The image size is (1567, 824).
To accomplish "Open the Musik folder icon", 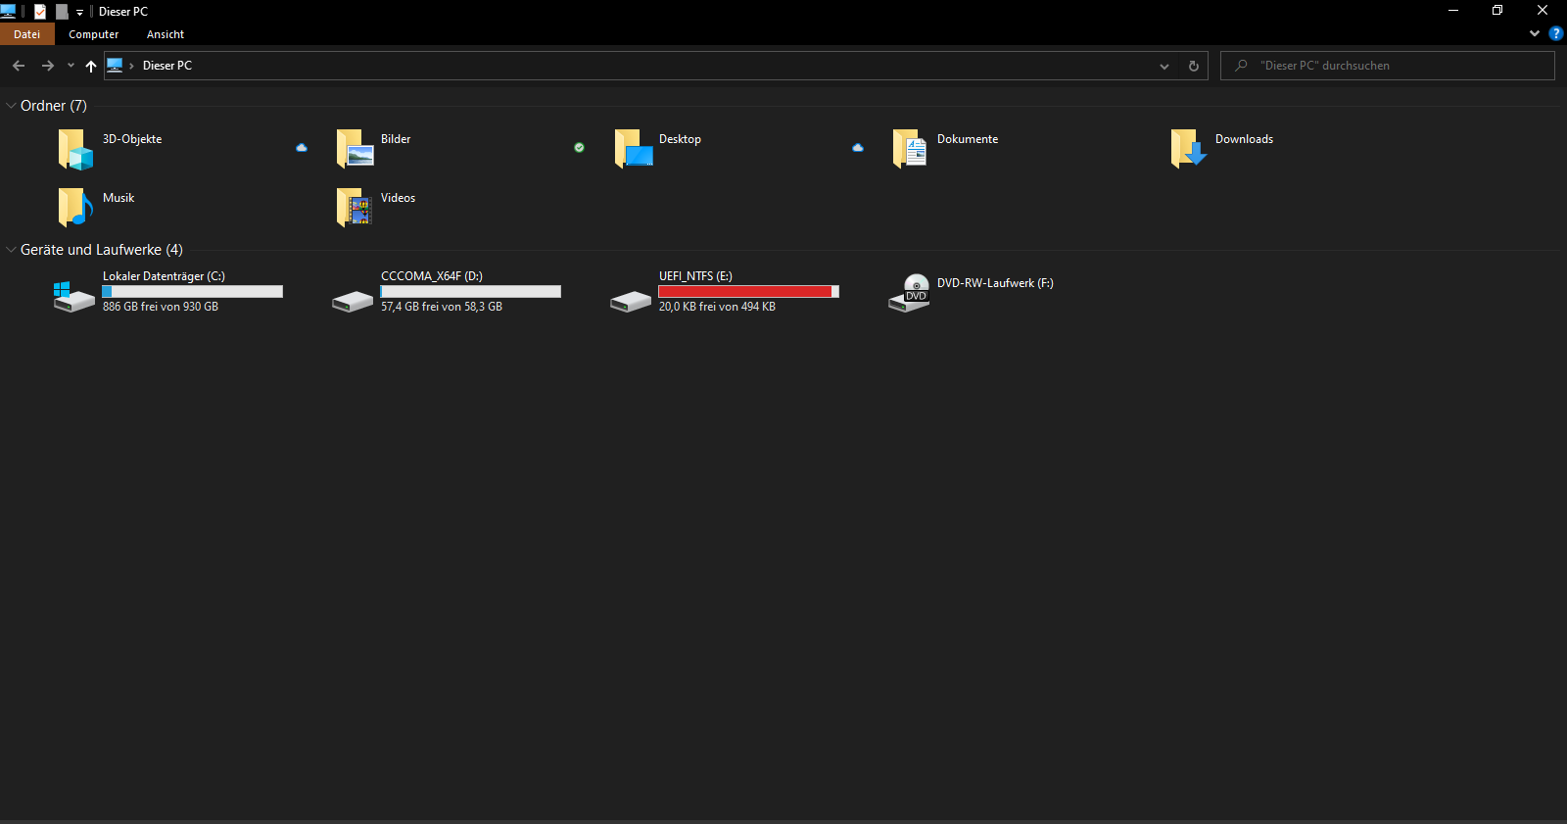I will pyautogui.click(x=75, y=208).
